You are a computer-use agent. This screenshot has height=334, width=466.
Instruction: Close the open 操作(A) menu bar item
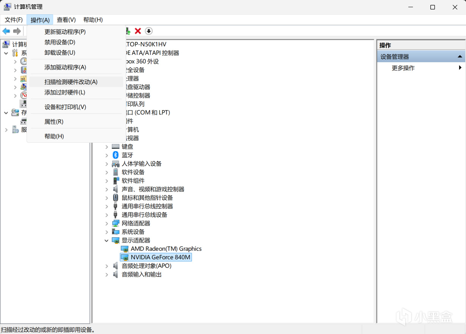pyautogui.click(x=40, y=20)
